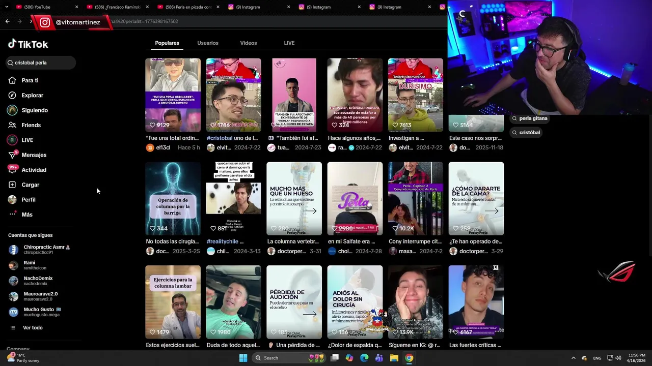Open the 'Hace algunos años' video
Viewport: 652px width, 366px height.
coord(355,95)
